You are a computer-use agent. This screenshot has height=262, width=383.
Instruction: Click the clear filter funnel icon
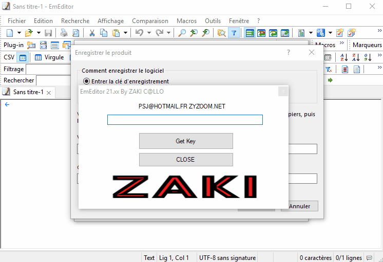329,70
